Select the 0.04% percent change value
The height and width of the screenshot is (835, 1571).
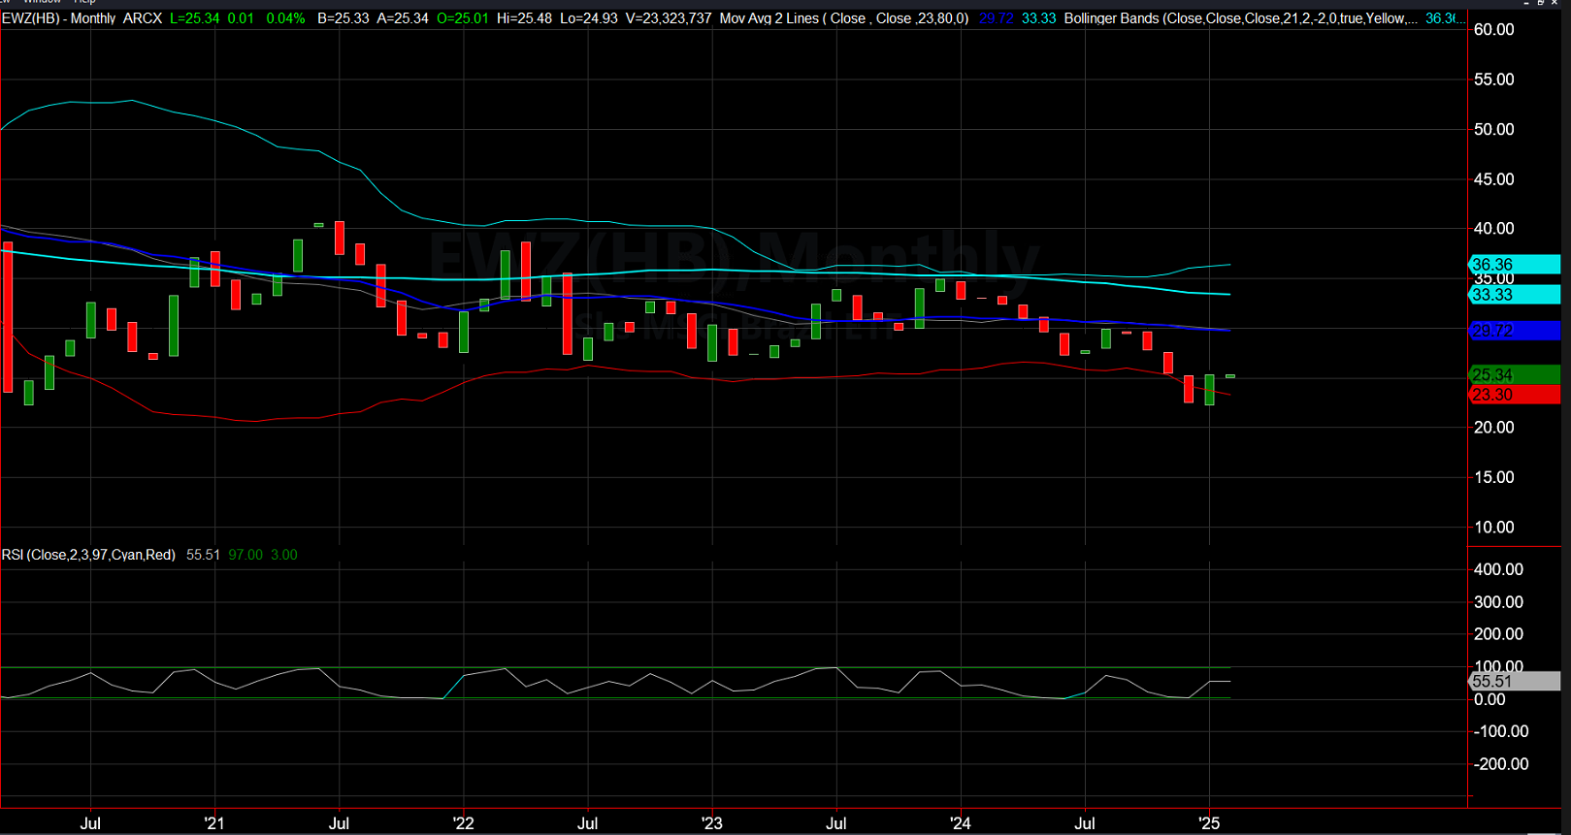[x=285, y=18]
